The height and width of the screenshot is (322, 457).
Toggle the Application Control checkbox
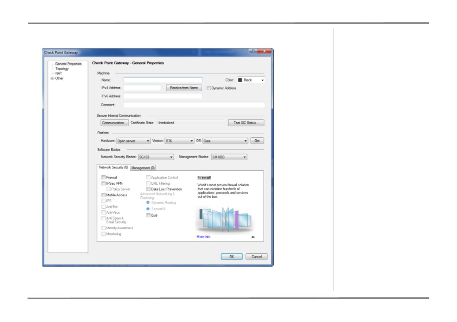tap(148, 177)
